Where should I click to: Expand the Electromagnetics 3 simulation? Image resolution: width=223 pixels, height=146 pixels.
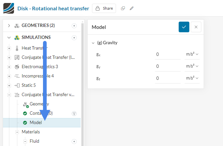click(x=9, y=67)
